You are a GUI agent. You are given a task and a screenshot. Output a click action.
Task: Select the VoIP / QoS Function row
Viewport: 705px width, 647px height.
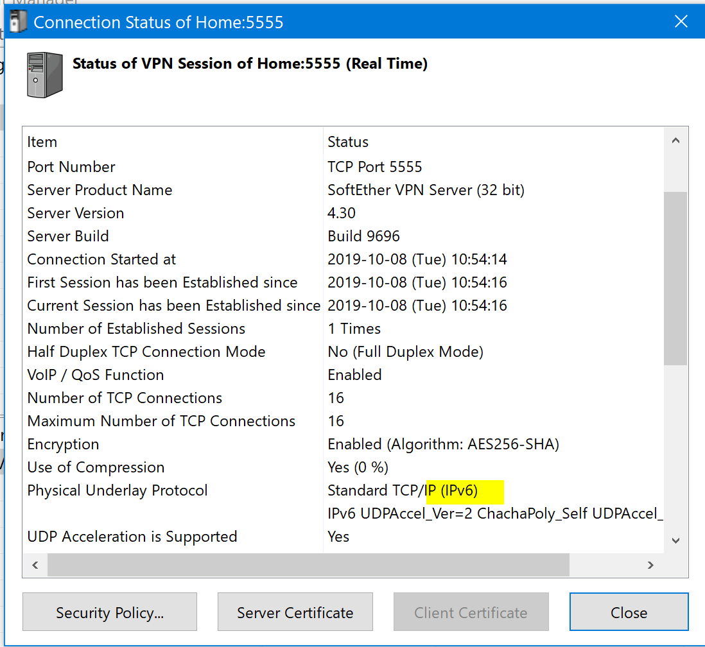pos(96,375)
